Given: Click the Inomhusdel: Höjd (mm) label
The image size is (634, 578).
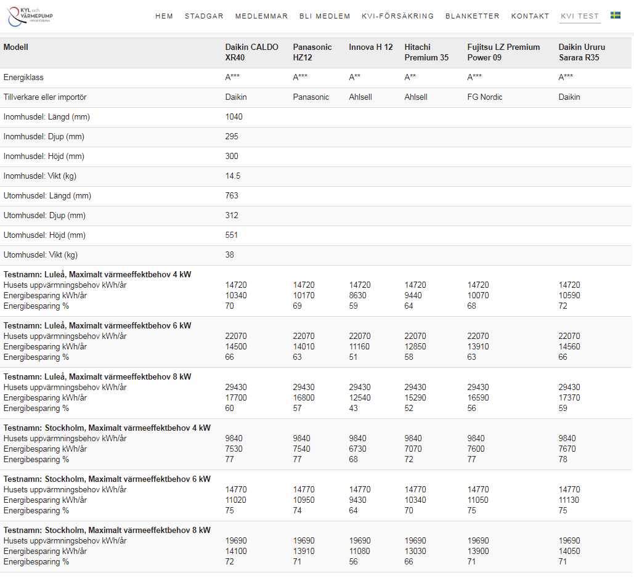Looking at the screenshot, I should (44, 156).
